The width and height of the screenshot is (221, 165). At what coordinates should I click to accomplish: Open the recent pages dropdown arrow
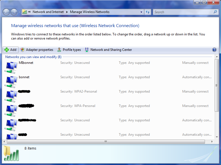(x=19, y=12)
